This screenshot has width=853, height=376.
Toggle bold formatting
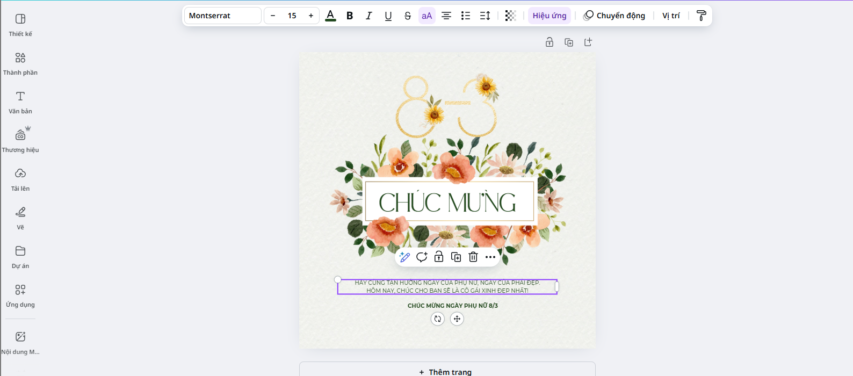pyautogui.click(x=350, y=16)
